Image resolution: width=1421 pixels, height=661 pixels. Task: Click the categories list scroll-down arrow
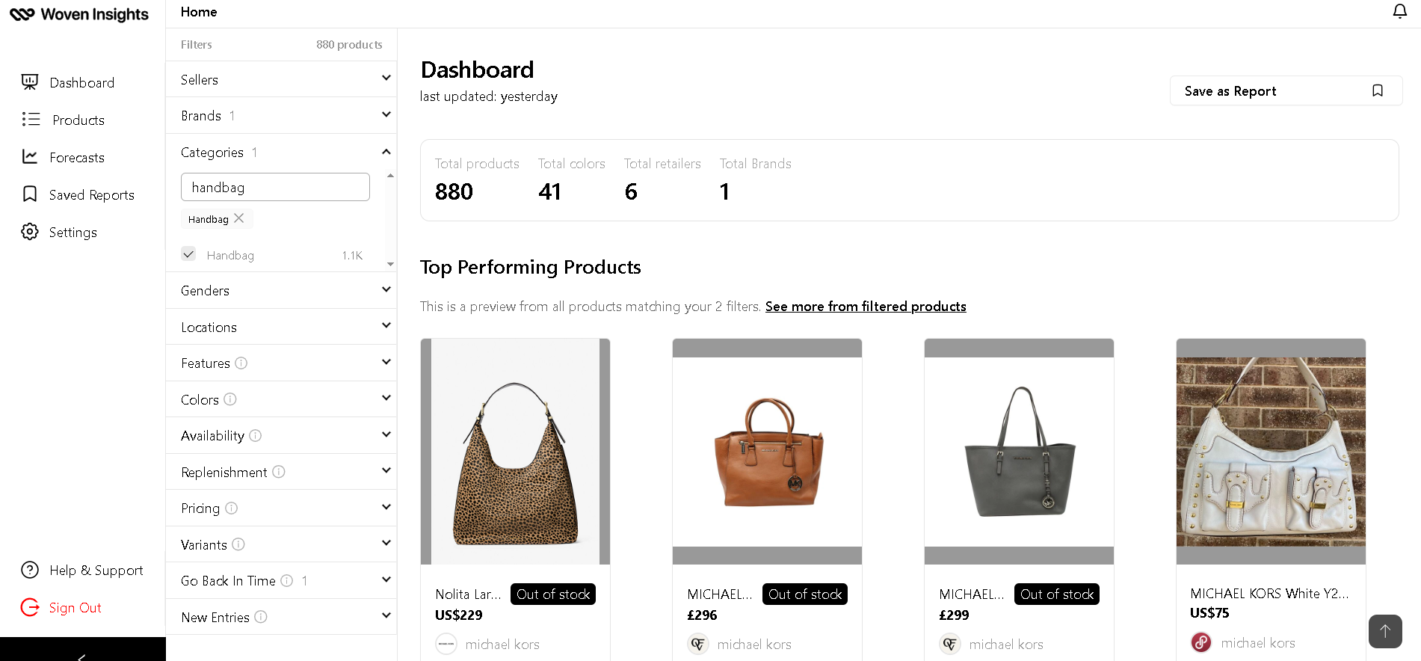click(x=390, y=264)
